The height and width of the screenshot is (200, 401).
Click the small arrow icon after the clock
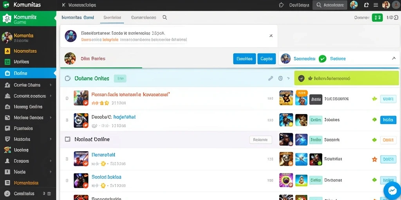tap(289, 78)
